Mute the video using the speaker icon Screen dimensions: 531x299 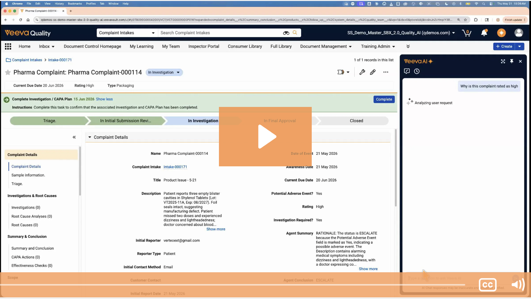point(518,284)
